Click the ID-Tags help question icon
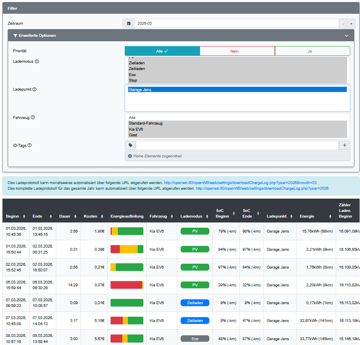The width and height of the screenshot is (360, 345). 30,145
